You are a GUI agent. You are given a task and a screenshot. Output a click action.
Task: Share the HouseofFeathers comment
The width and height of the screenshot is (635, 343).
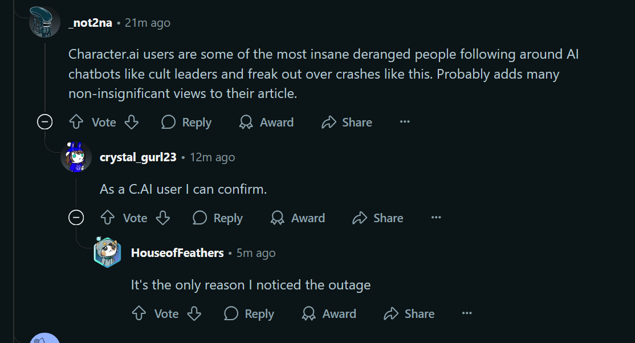click(409, 313)
